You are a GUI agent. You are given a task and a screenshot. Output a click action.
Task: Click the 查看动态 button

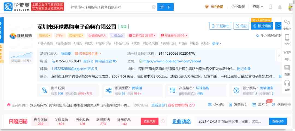[278, 121]
